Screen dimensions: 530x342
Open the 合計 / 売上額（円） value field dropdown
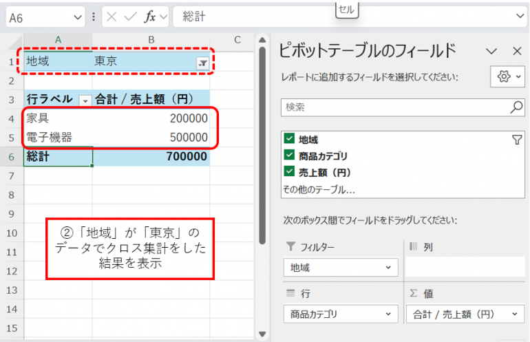coord(514,314)
